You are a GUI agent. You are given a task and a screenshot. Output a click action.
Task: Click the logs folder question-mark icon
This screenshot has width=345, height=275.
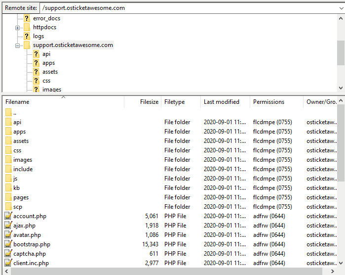coord(27,36)
